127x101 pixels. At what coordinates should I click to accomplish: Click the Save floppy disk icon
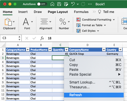(x=59, y=4)
